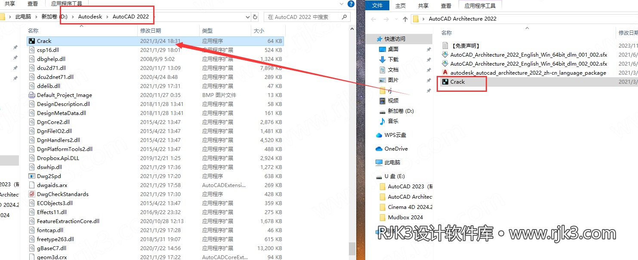The height and width of the screenshot is (260, 638).
Task: Click the chevron before AutoCAD Architecture 2022 path
Action: [x=424, y=19]
